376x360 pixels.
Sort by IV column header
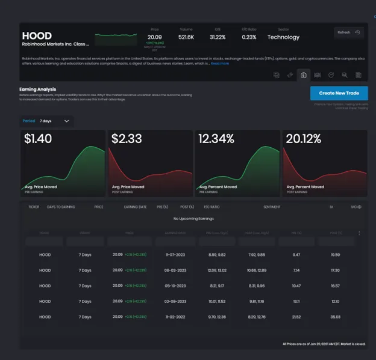331,207
